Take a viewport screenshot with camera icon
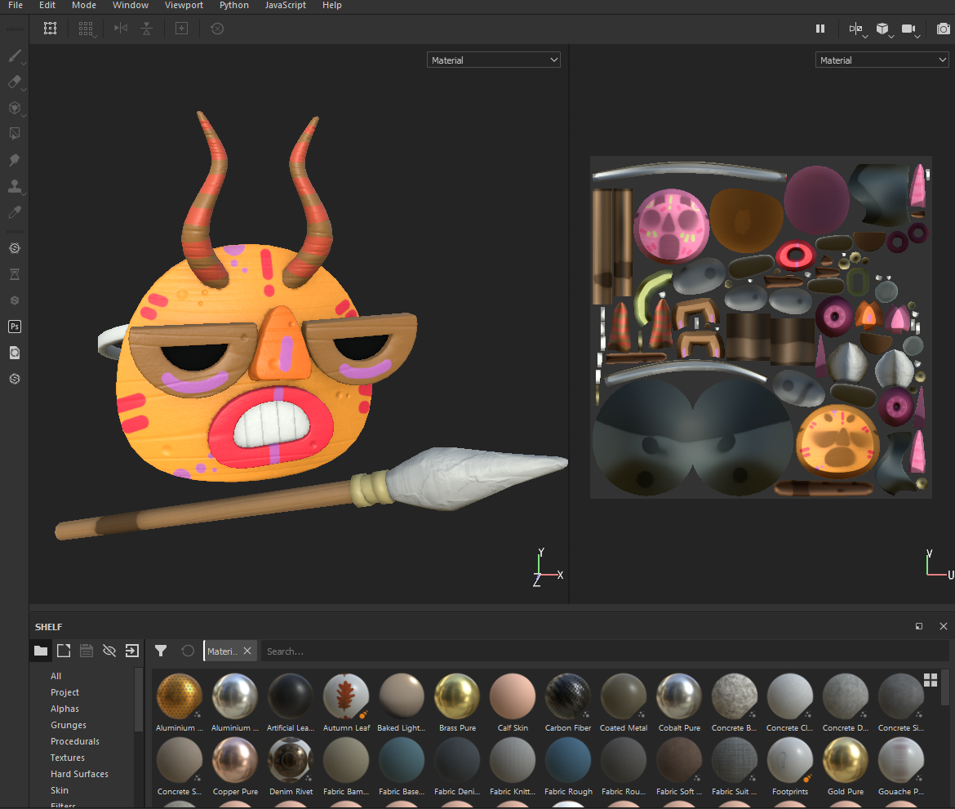The height and width of the screenshot is (809, 955). [x=943, y=29]
